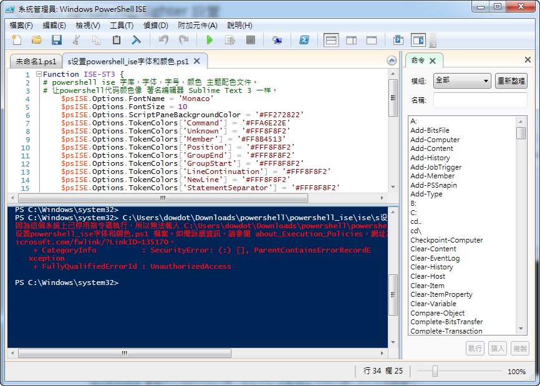Select Clear-ItemProperty command
The height and width of the screenshot is (386, 540).
[441, 295]
